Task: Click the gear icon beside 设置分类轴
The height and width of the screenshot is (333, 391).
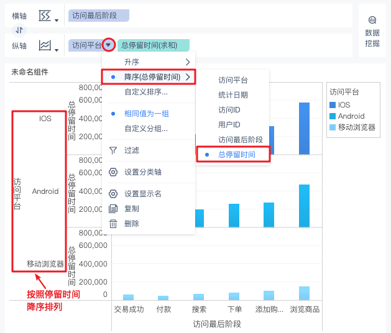Action: click(x=113, y=172)
